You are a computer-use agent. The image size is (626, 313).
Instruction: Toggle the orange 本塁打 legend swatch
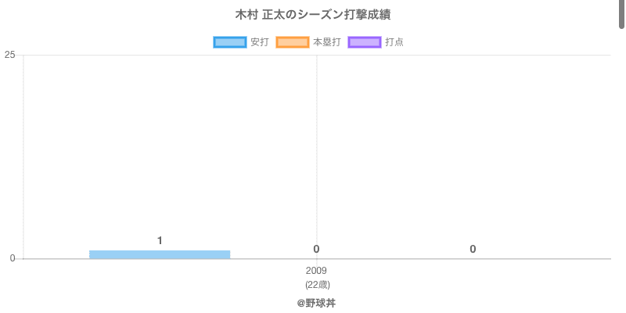click(x=293, y=42)
